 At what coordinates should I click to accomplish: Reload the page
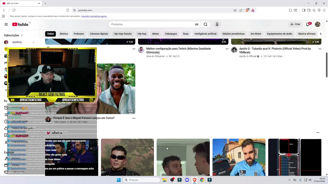(x=14, y=10)
